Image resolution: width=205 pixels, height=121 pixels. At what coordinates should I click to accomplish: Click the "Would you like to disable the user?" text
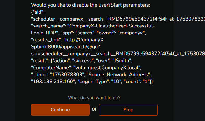coord(71,5)
